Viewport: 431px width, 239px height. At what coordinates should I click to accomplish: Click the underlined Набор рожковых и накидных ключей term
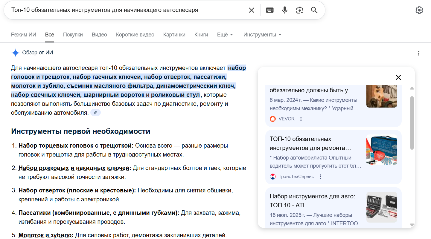pyautogui.click(x=74, y=168)
